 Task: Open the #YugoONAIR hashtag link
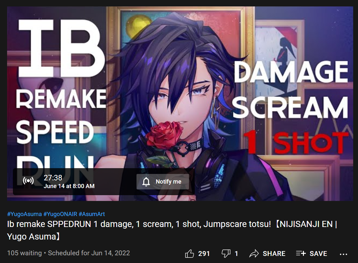pyautogui.click(x=60, y=214)
